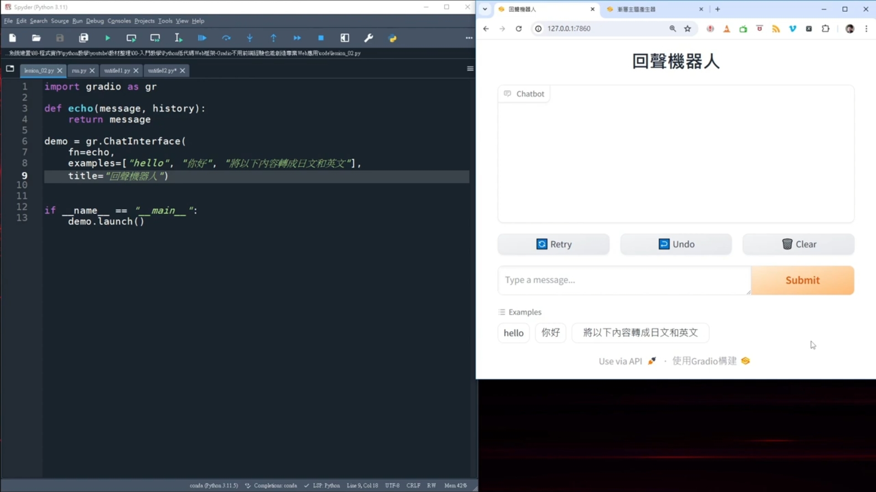The width and height of the screenshot is (876, 492).
Task: Open the Debug menu in Spyder
Action: tap(95, 21)
